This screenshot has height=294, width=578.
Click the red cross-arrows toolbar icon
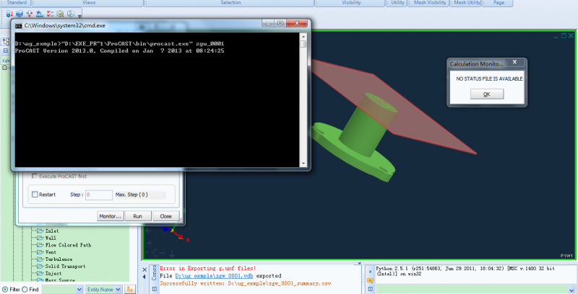coord(30,14)
